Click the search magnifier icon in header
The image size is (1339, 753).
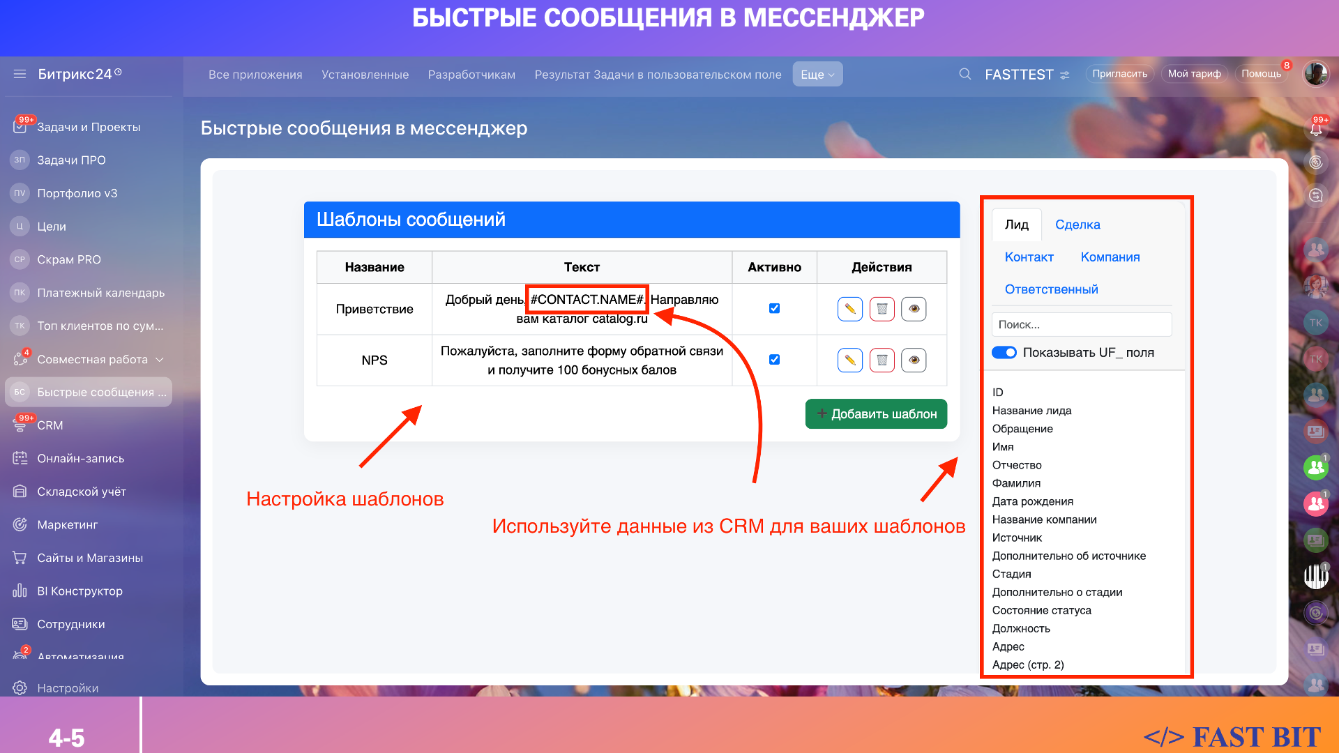click(x=964, y=74)
